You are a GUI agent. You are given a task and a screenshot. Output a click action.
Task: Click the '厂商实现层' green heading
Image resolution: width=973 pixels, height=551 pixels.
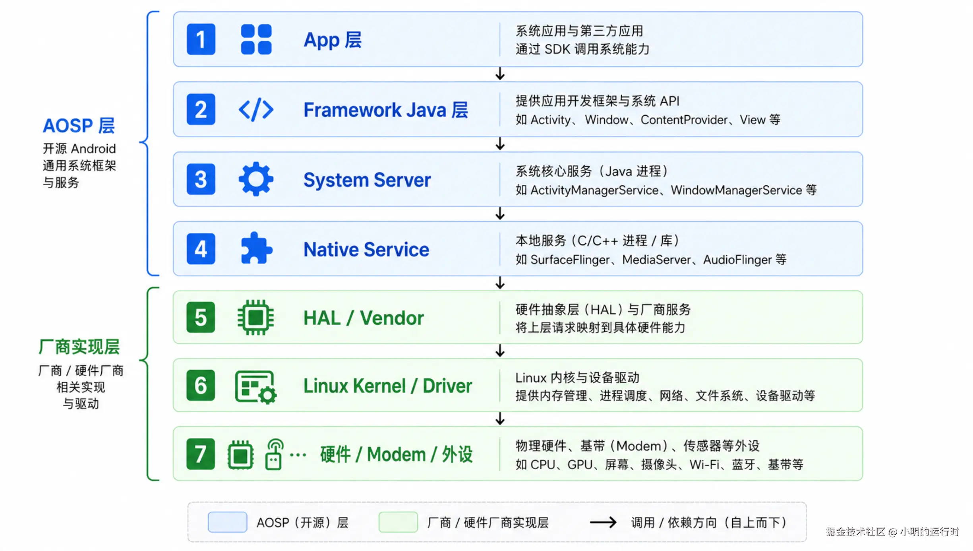(79, 347)
